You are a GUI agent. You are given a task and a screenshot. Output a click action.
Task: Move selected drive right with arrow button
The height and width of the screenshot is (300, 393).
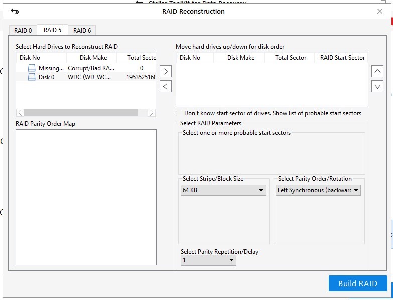coord(166,71)
